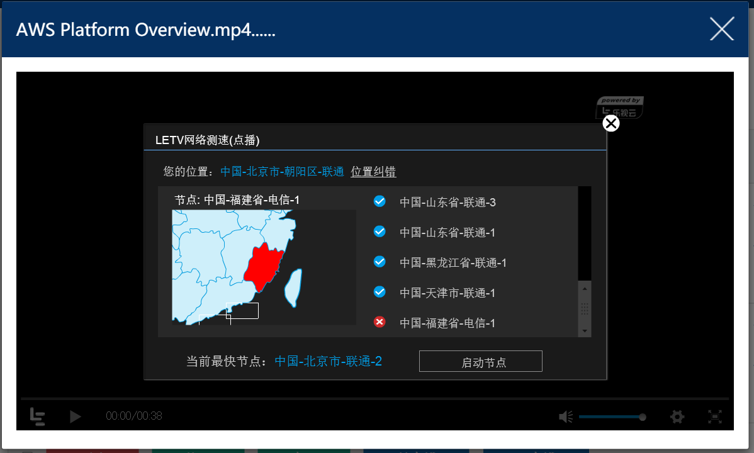Click the blue check icon for 山东省-联通-1
Image resolution: width=754 pixels, height=453 pixels.
point(380,232)
